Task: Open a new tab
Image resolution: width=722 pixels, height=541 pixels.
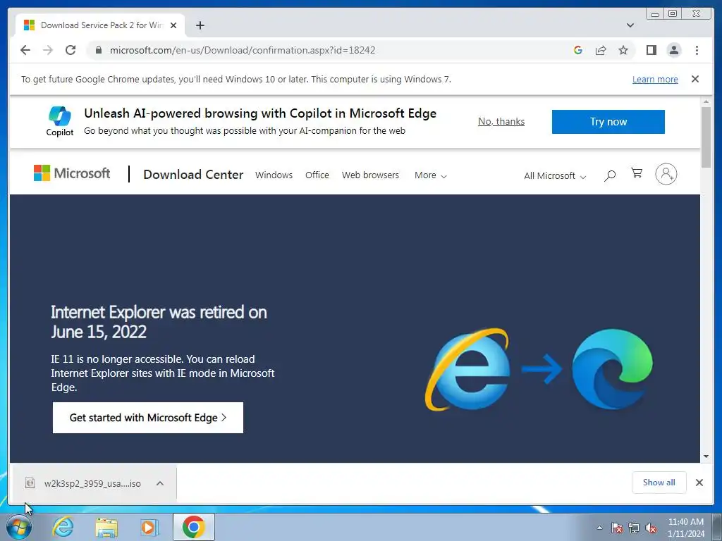Action: point(200,25)
